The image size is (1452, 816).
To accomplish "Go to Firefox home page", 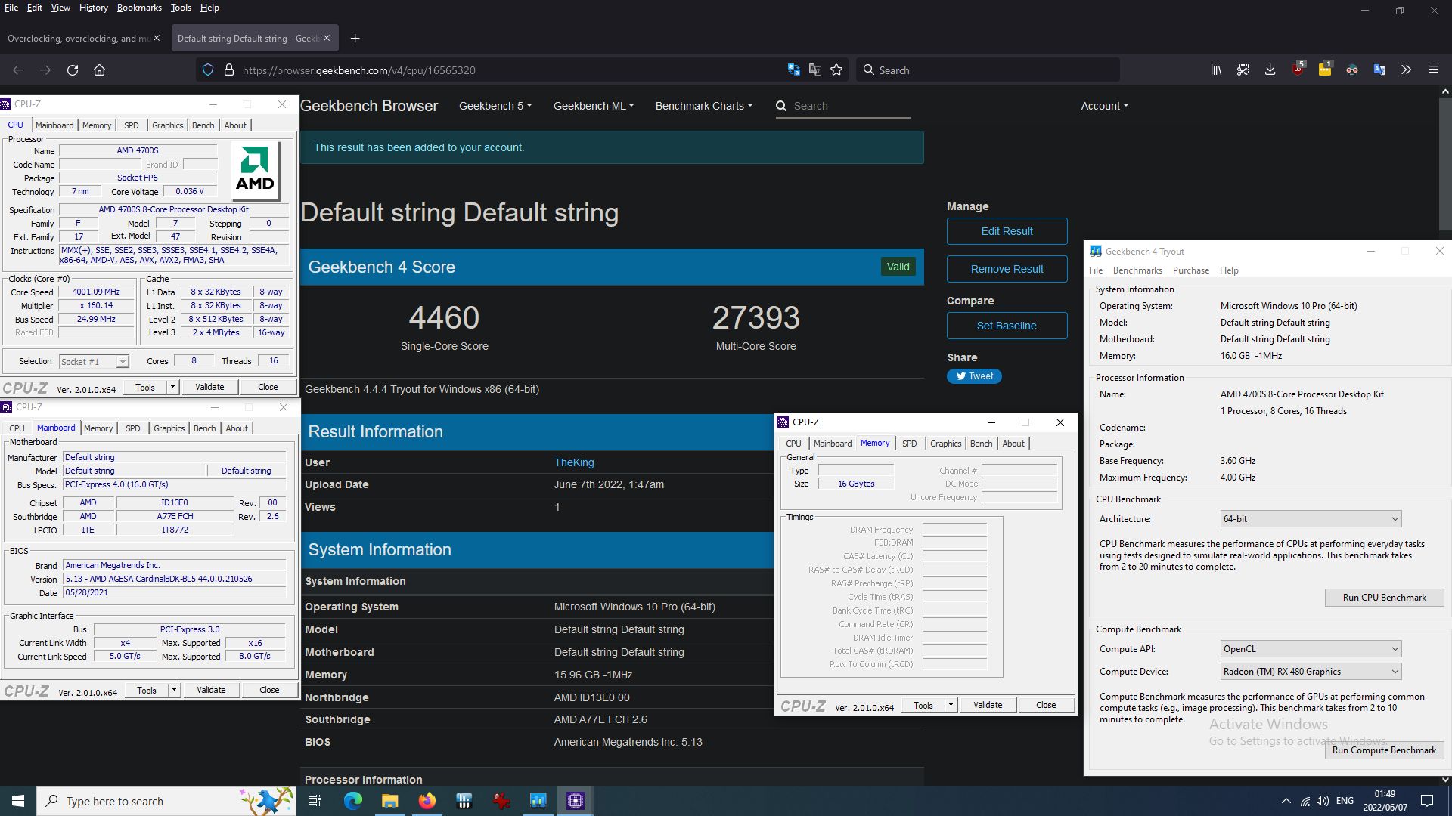I will [x=99, y=70].
